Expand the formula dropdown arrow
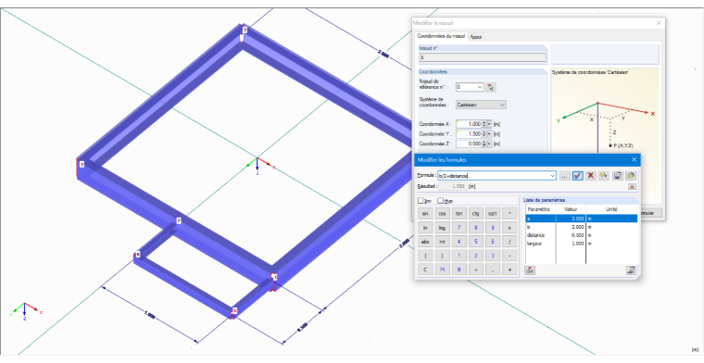Screen dimensions: 704x363 (553, 176)
